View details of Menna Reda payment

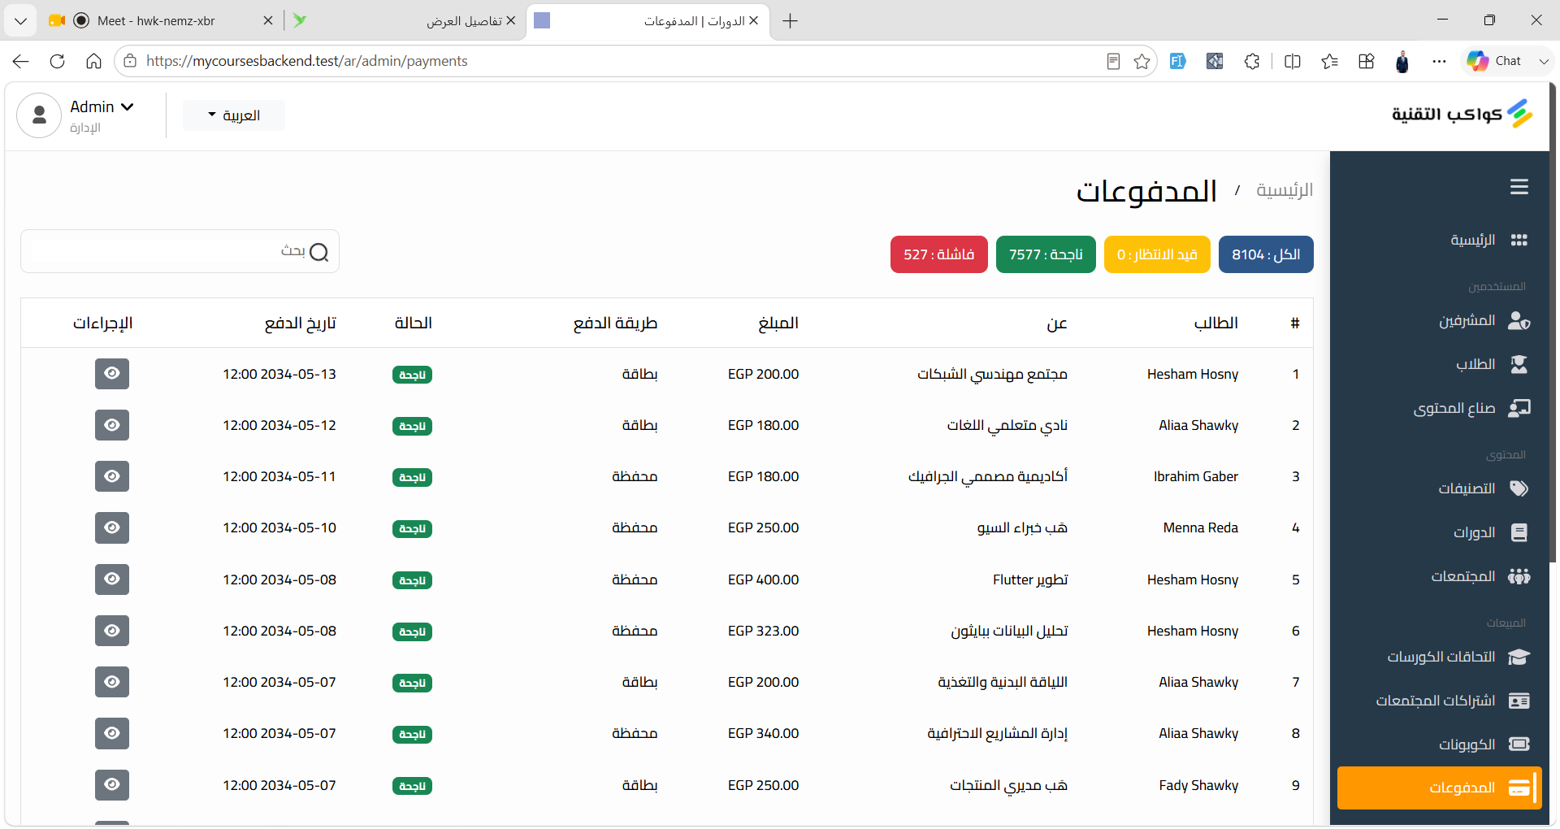(112, 528)
